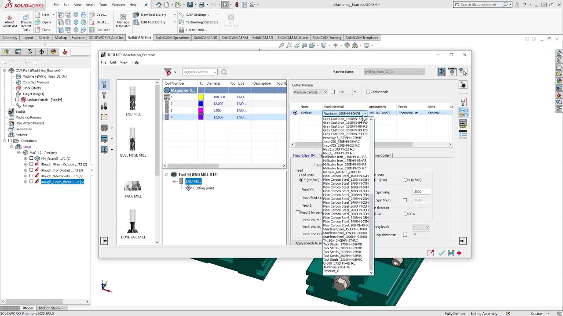
Task: Collapse Tool [4] (END MILL D12) tree
Action: tap(167, 175)
